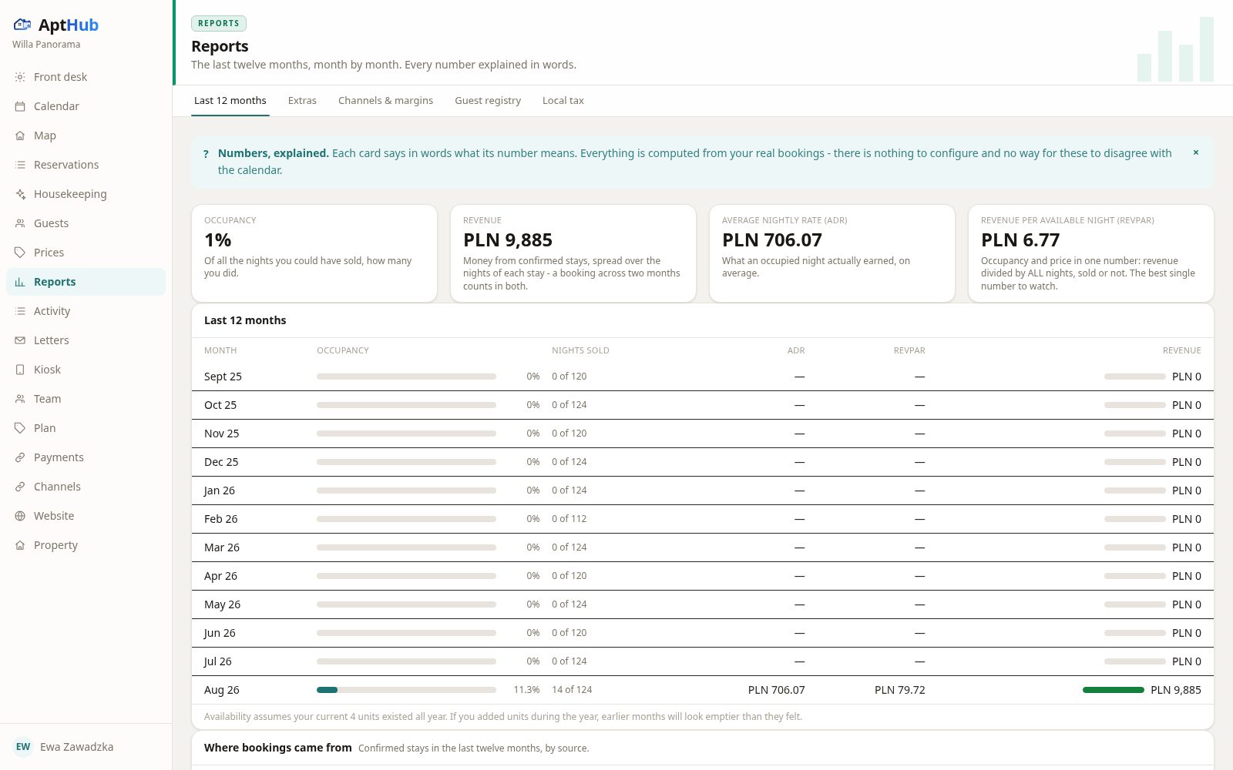The image size is (1233, 770).
Task: Open the Local tax tab
Action: point(563,101)
